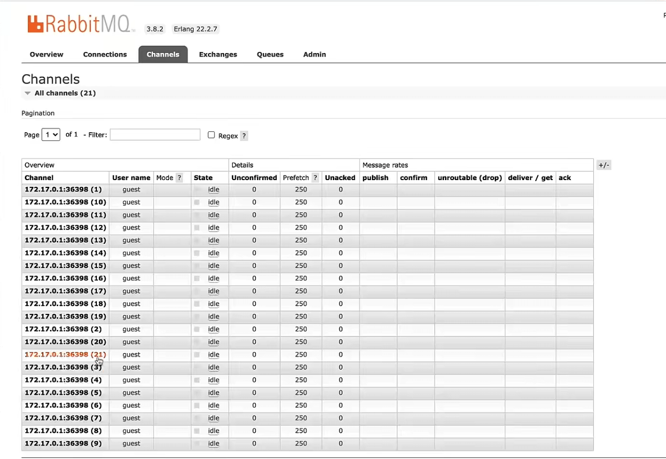666x459 pixels.
Task: Click the Mode column header text
Action: 165,178
